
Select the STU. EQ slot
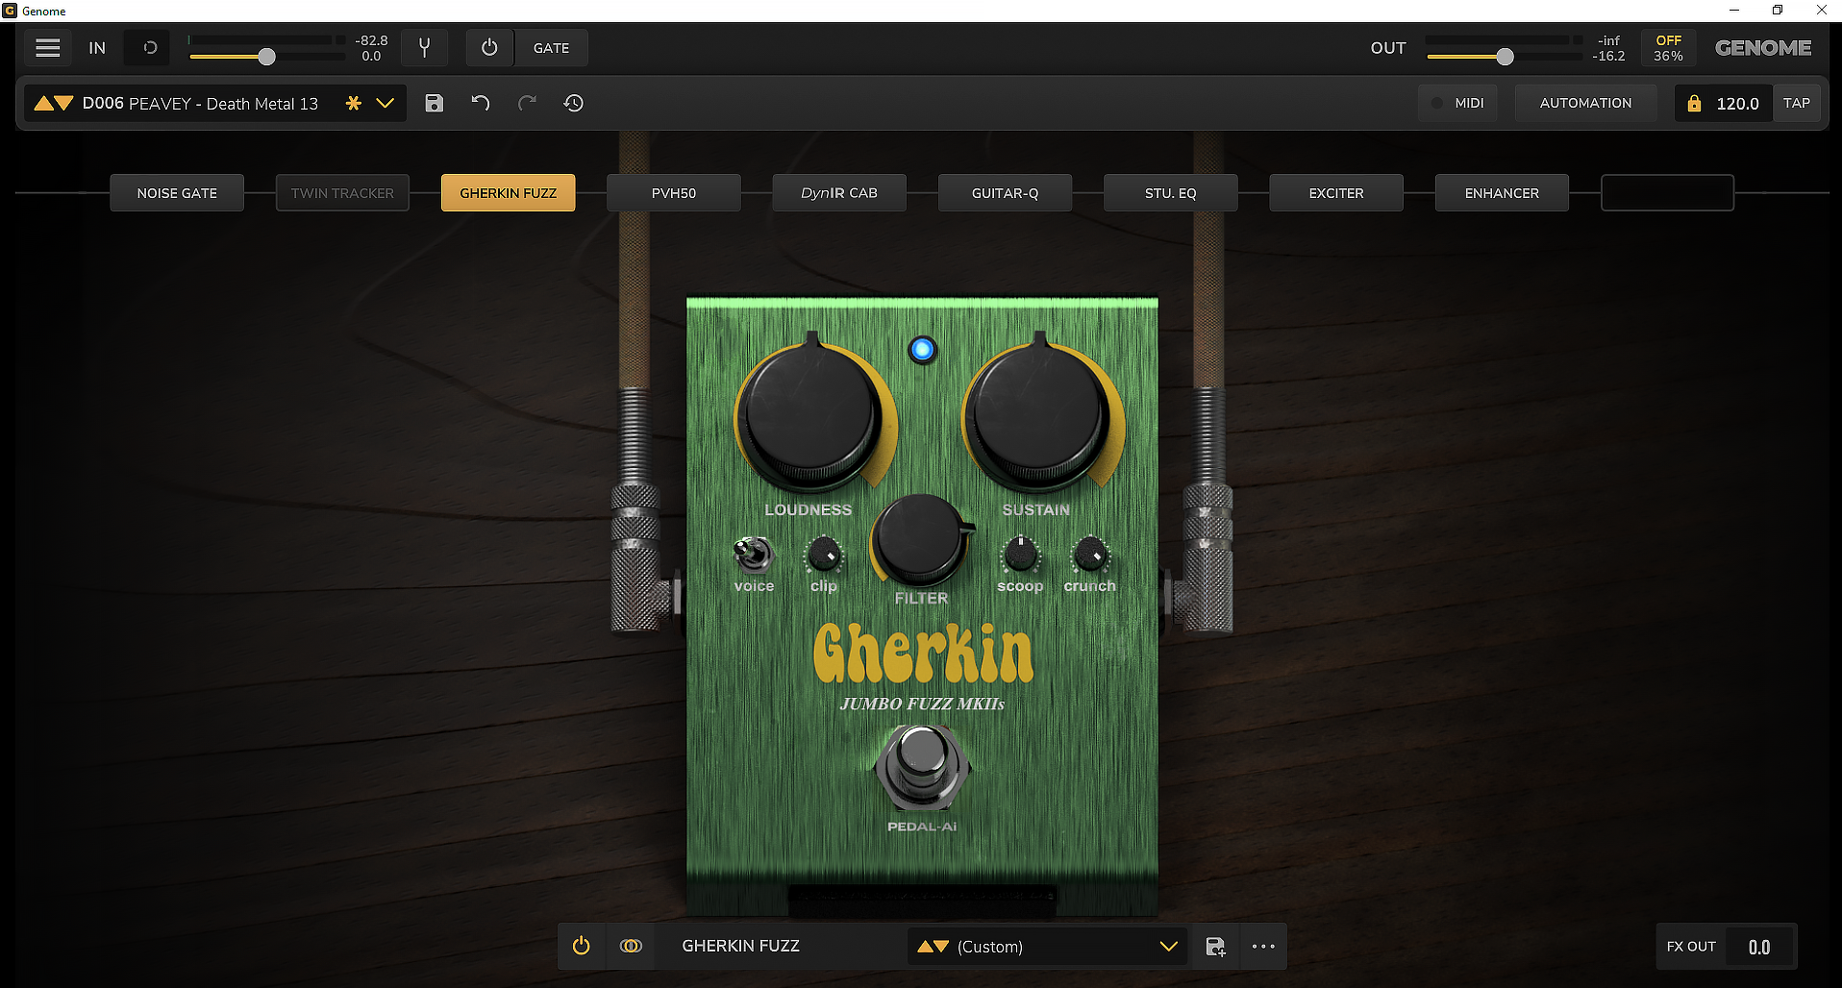pos(1171,193)
